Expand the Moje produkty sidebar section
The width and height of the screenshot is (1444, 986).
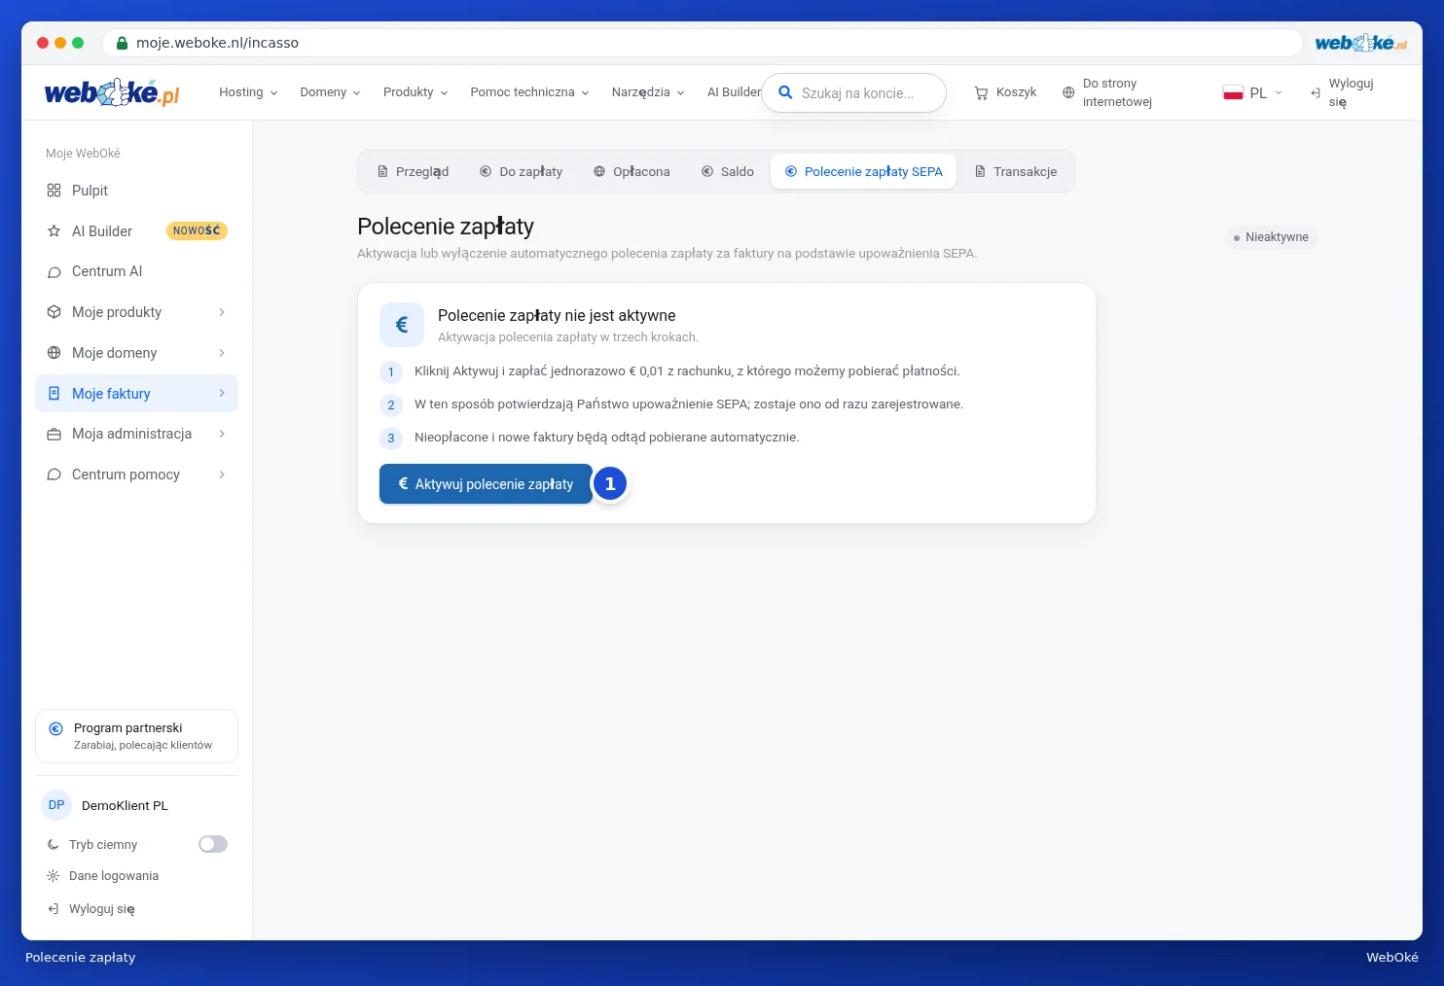pyautogui.click(x=136, y=312)
